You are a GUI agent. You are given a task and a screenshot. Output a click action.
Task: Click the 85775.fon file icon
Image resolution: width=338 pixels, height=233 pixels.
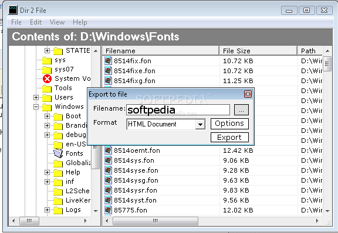click(108, 210)
